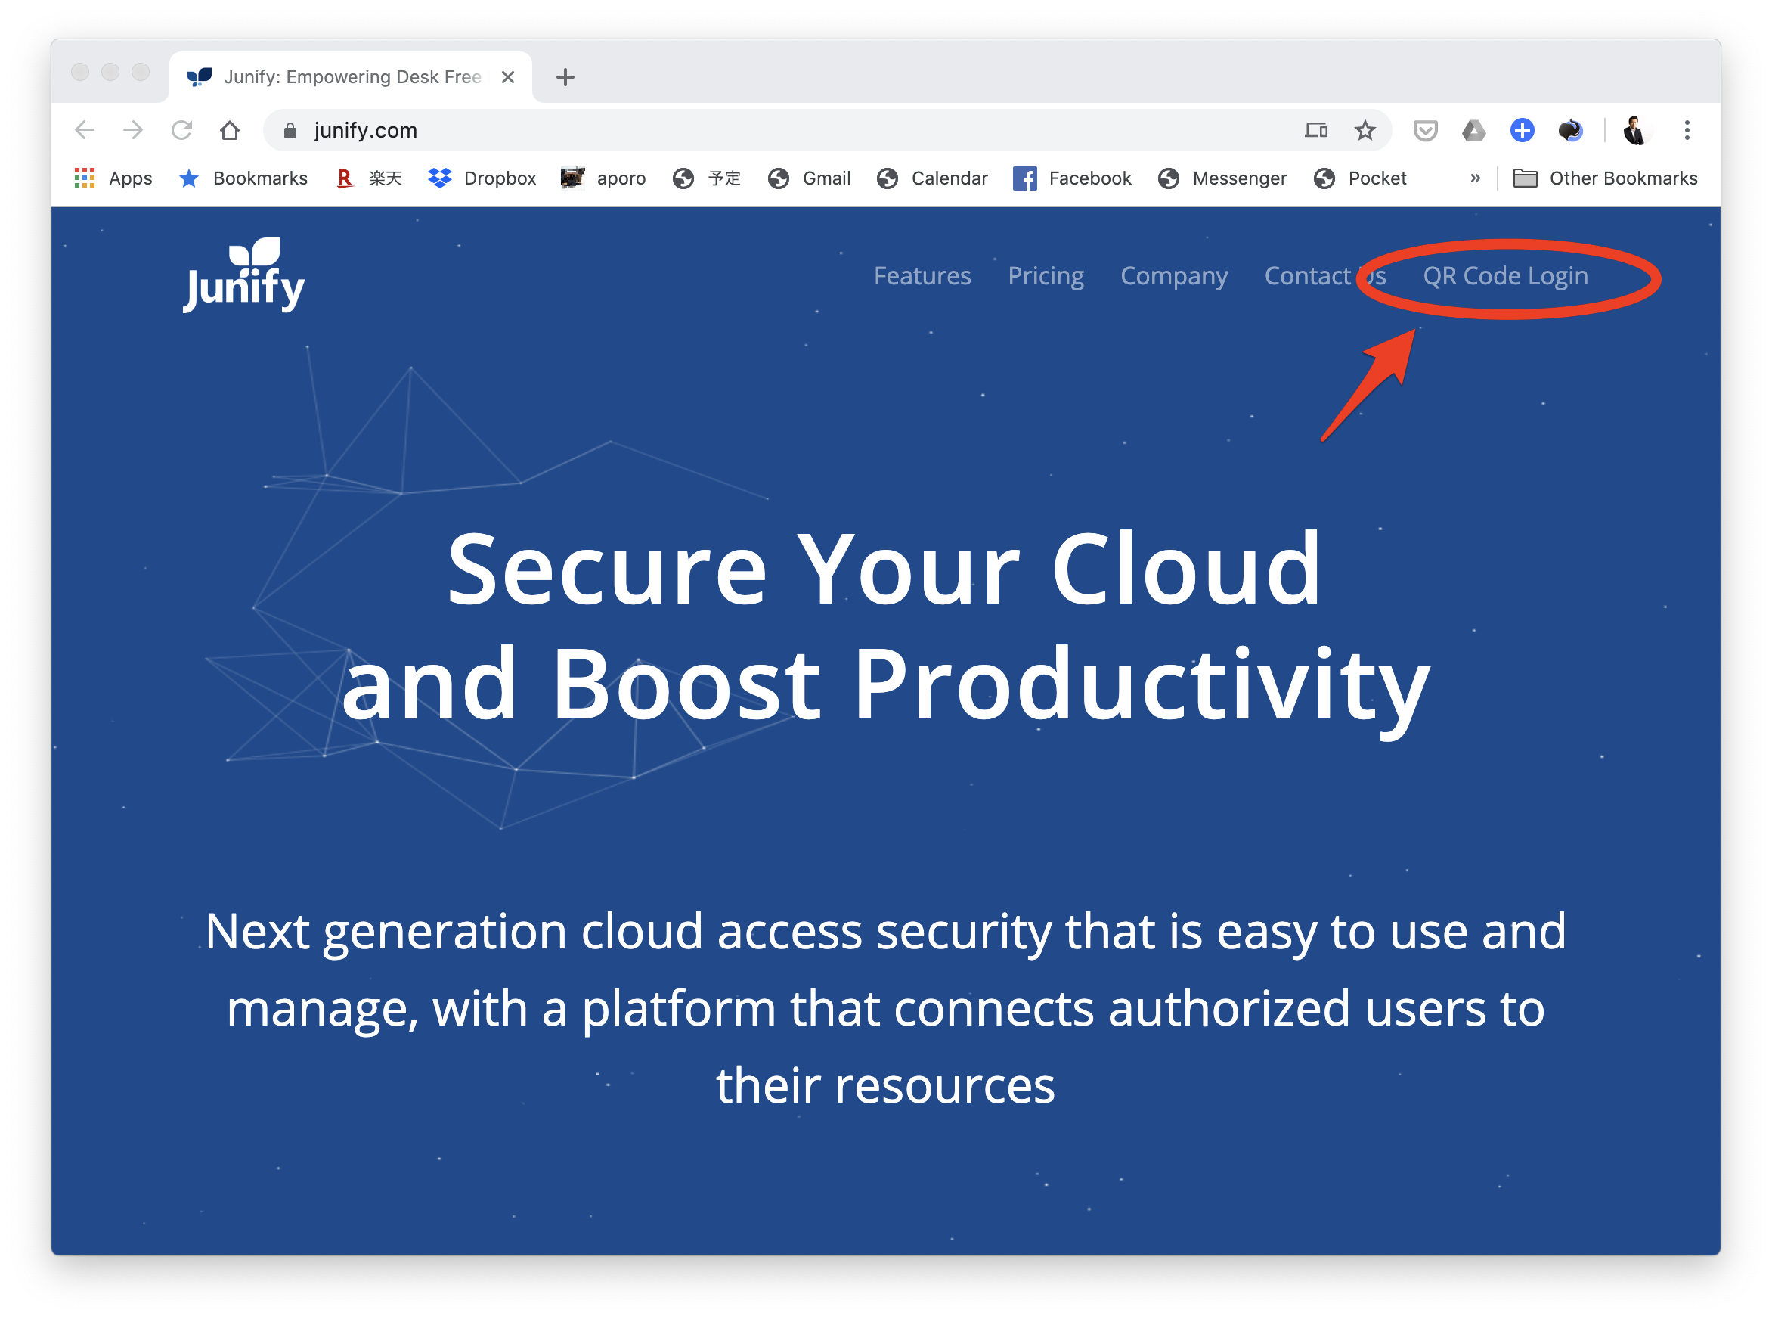Open the QR Code Login link
The width and height of the screenshot is (1772, 1319).
point(1504,276)
